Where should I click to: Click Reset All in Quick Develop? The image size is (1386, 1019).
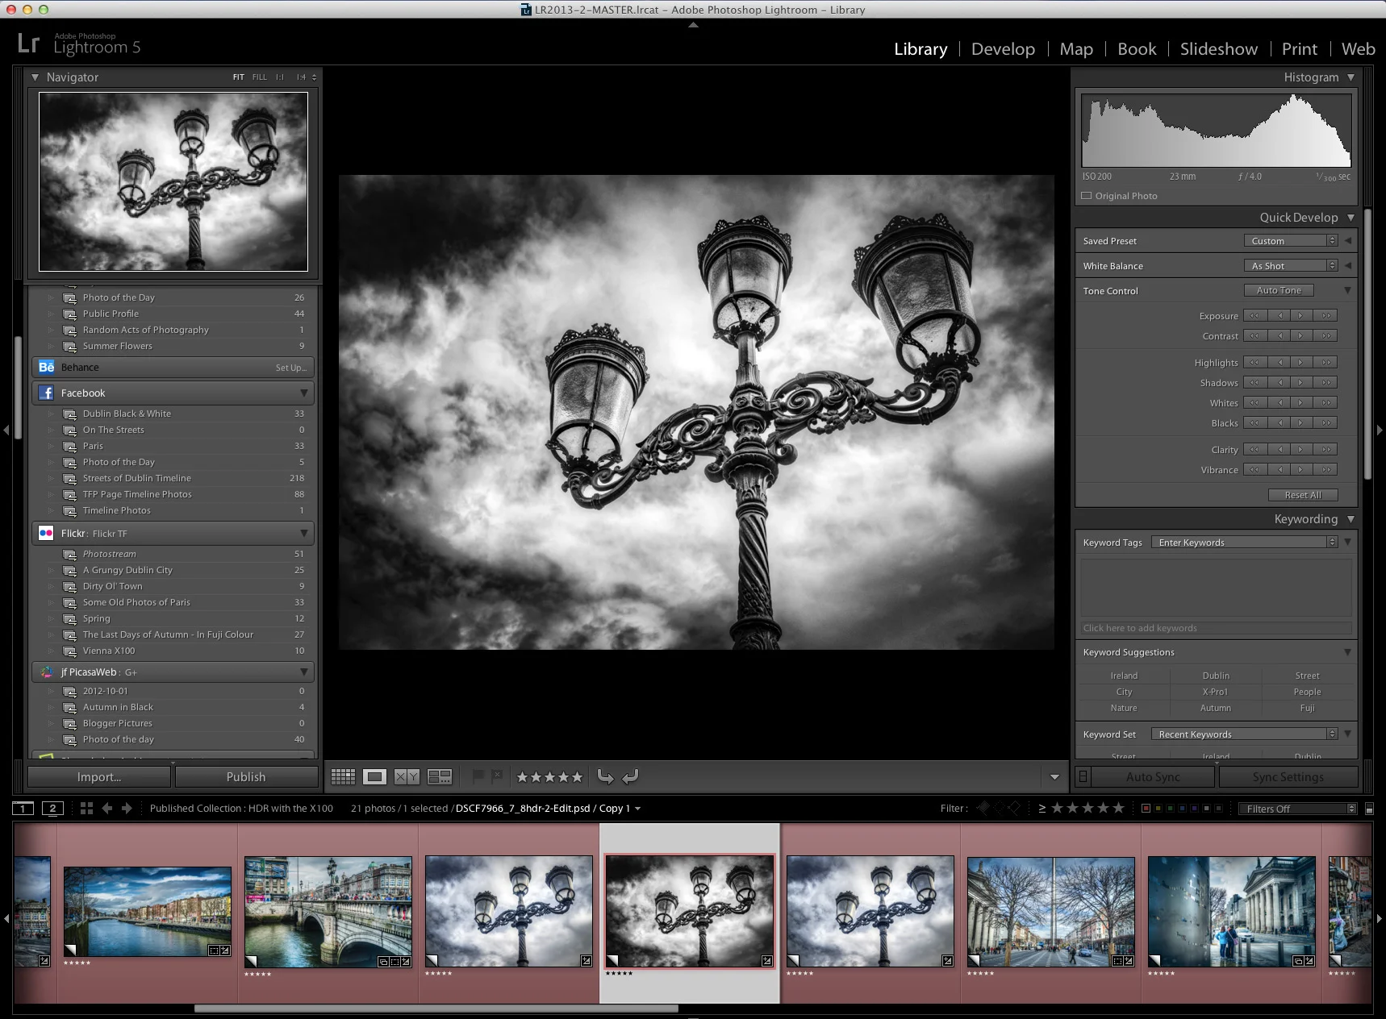pos(1303,494)
